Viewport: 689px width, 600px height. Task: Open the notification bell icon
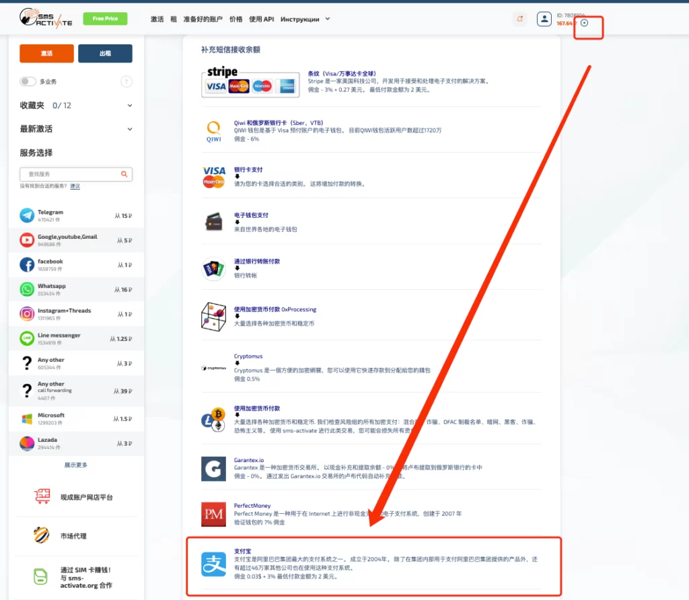click(520, 19)
